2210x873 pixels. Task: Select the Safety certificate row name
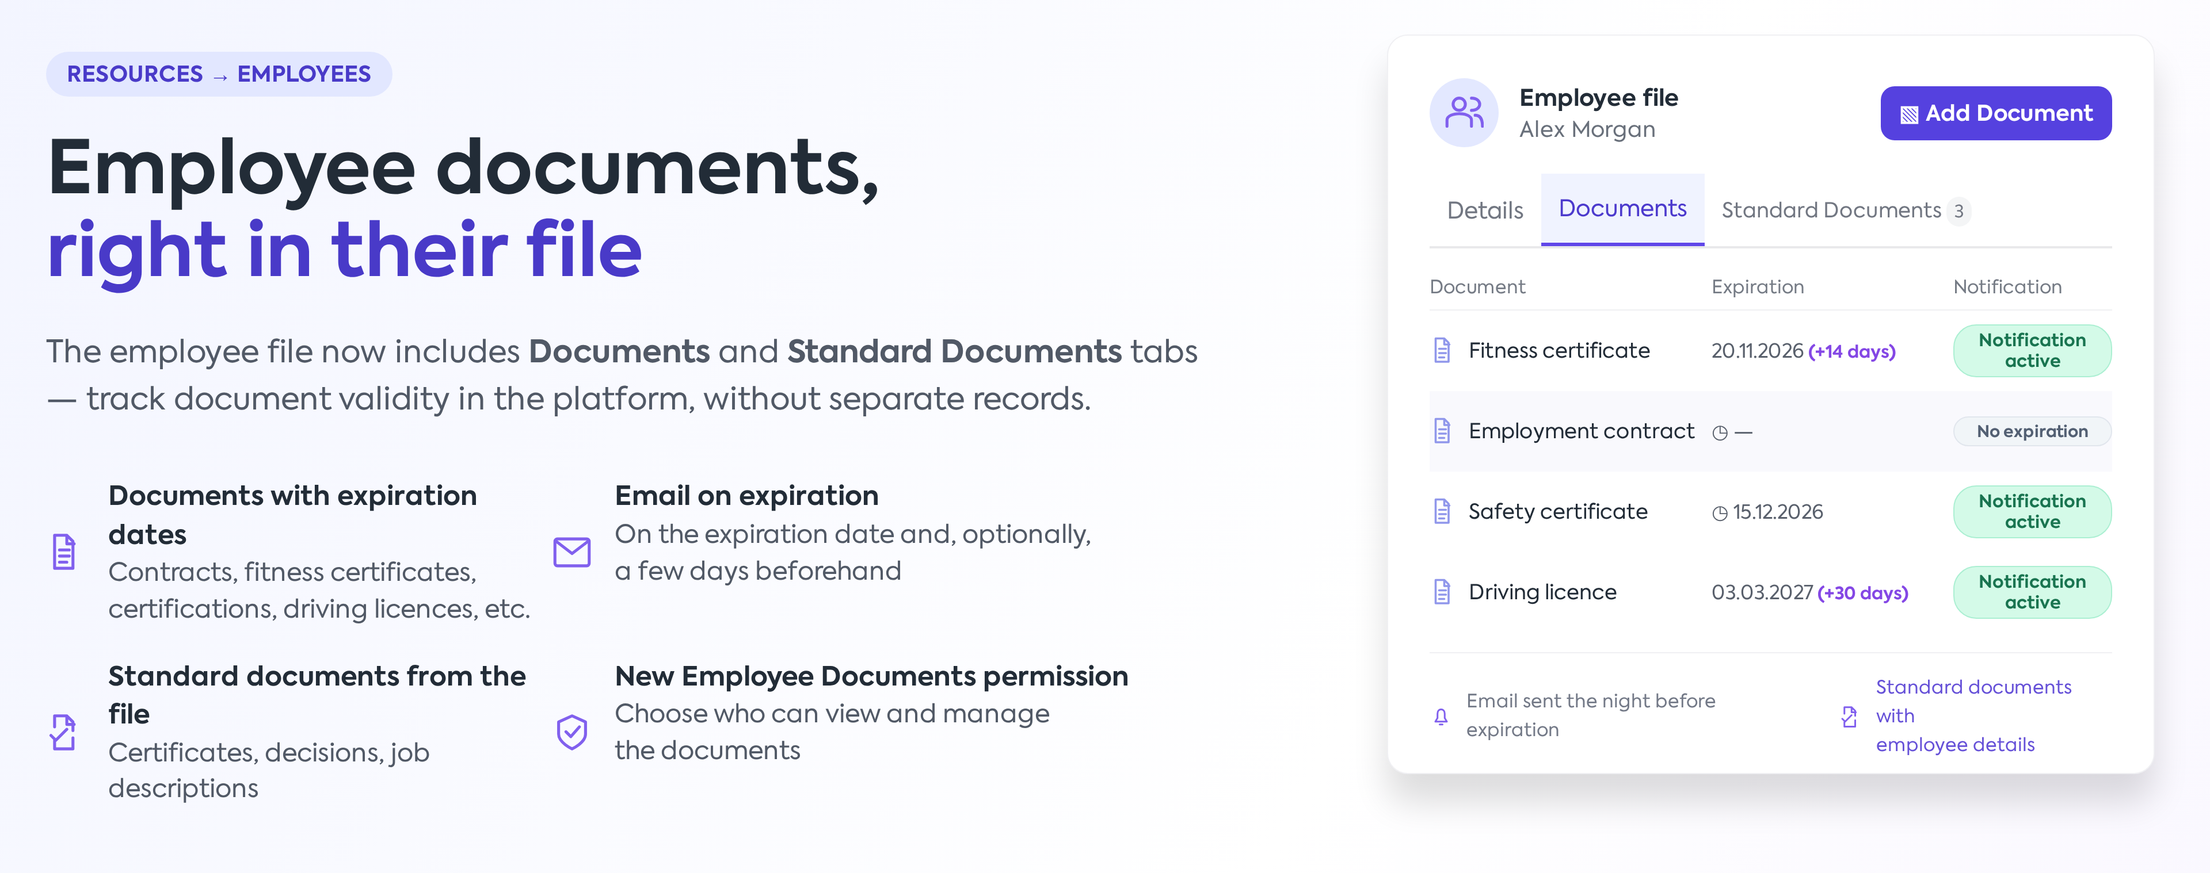1558,511
